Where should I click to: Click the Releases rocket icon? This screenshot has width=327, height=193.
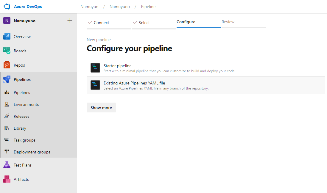coord(7,116)
